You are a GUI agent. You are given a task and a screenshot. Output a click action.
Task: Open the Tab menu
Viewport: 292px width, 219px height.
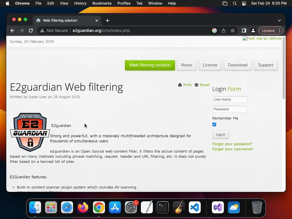[x=139, y=3]
